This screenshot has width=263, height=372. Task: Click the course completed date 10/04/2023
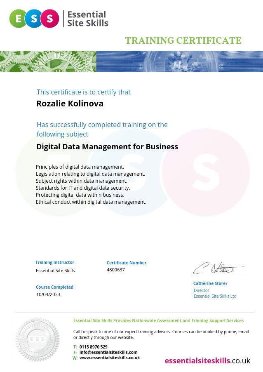pyautogui.click(x=48, y=294)
